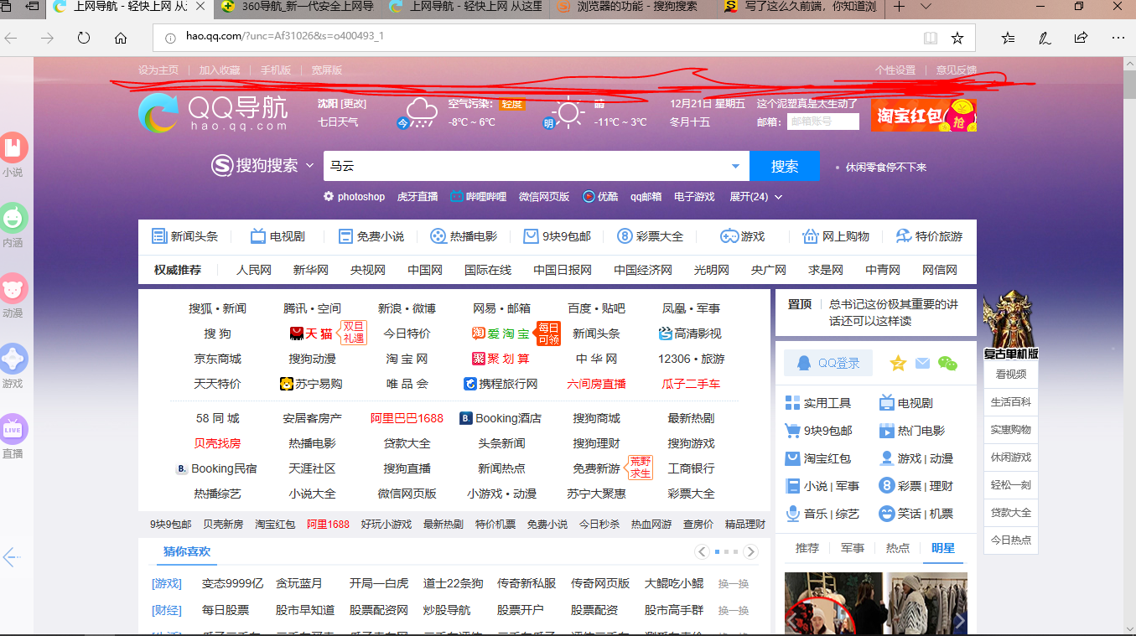Go to browser Home

(121, 38)
